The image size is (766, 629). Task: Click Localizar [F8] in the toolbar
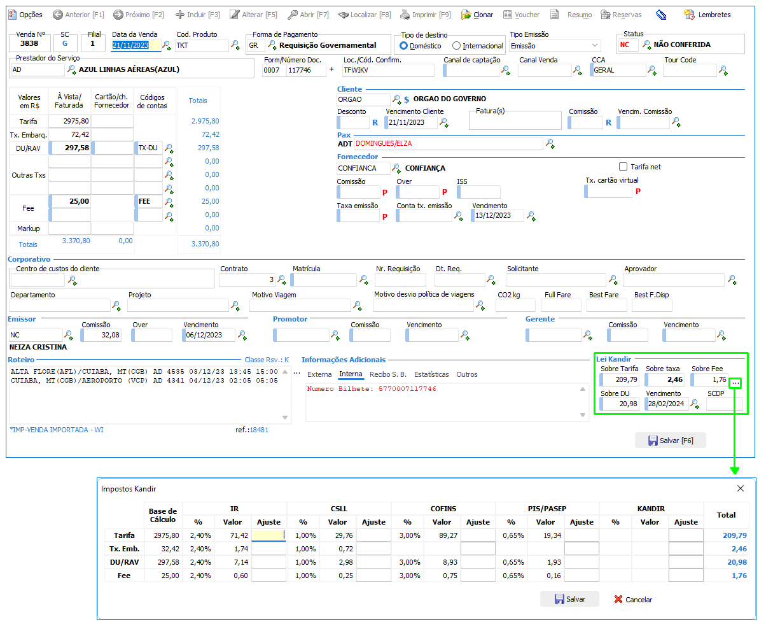[365, 15]
